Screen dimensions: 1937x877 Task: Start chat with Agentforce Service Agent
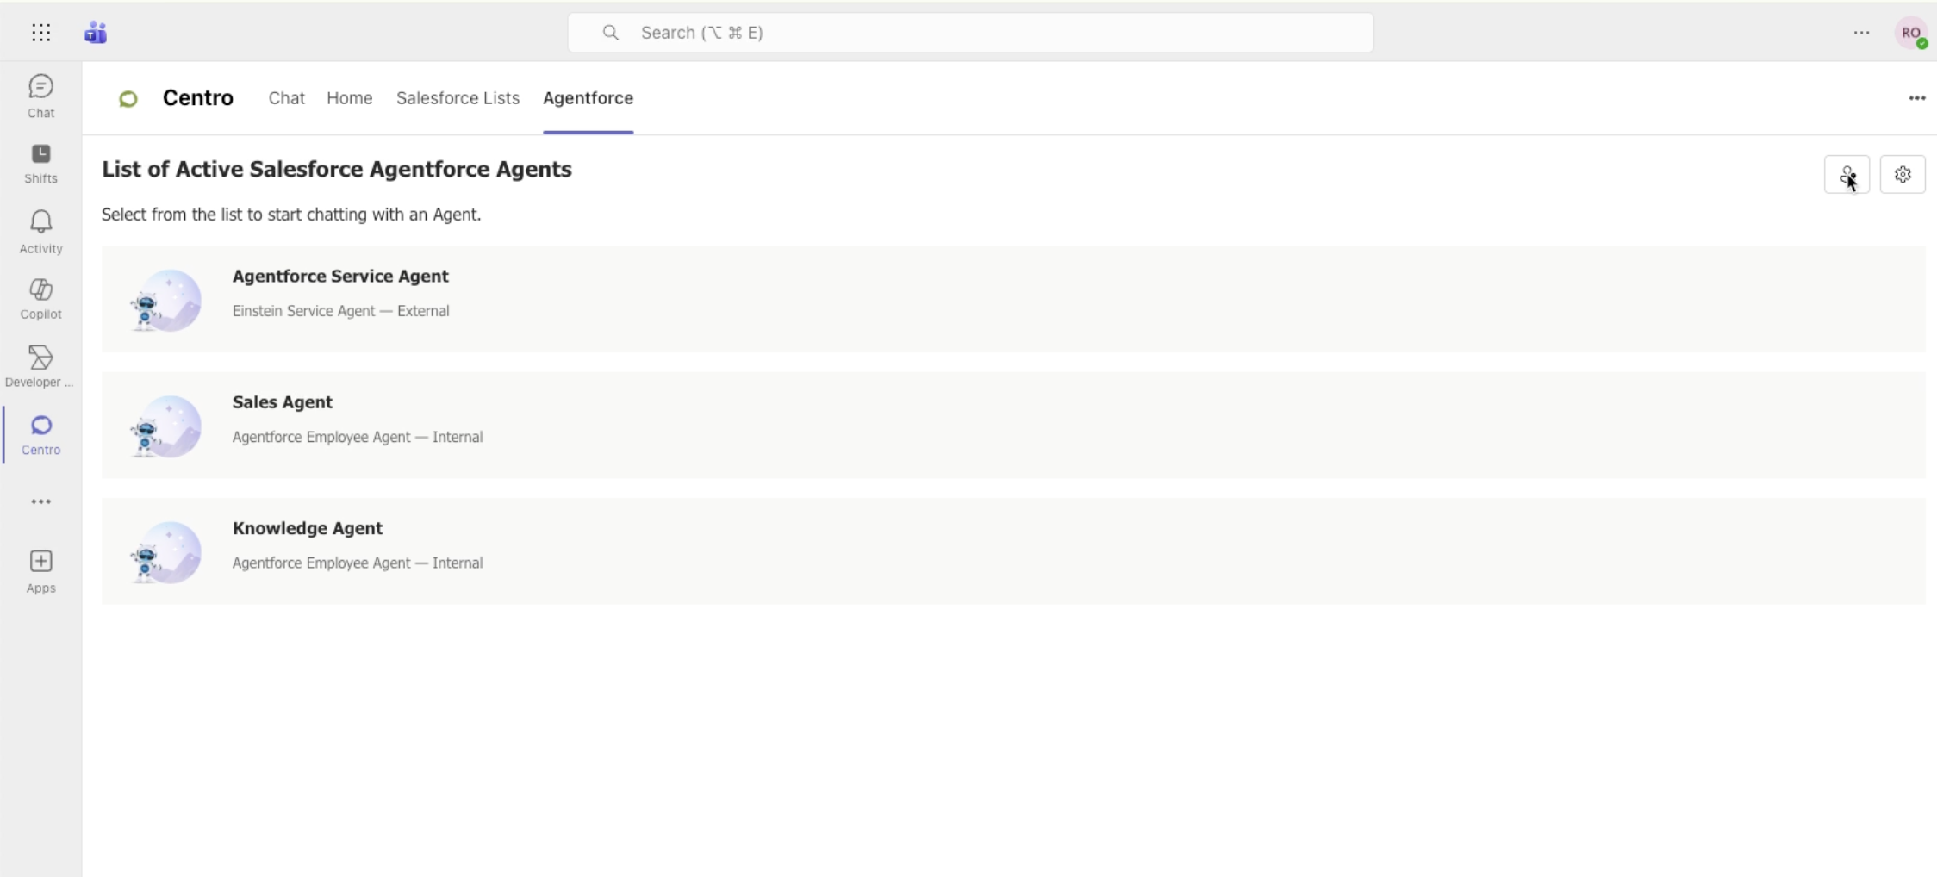[1013, 299]
